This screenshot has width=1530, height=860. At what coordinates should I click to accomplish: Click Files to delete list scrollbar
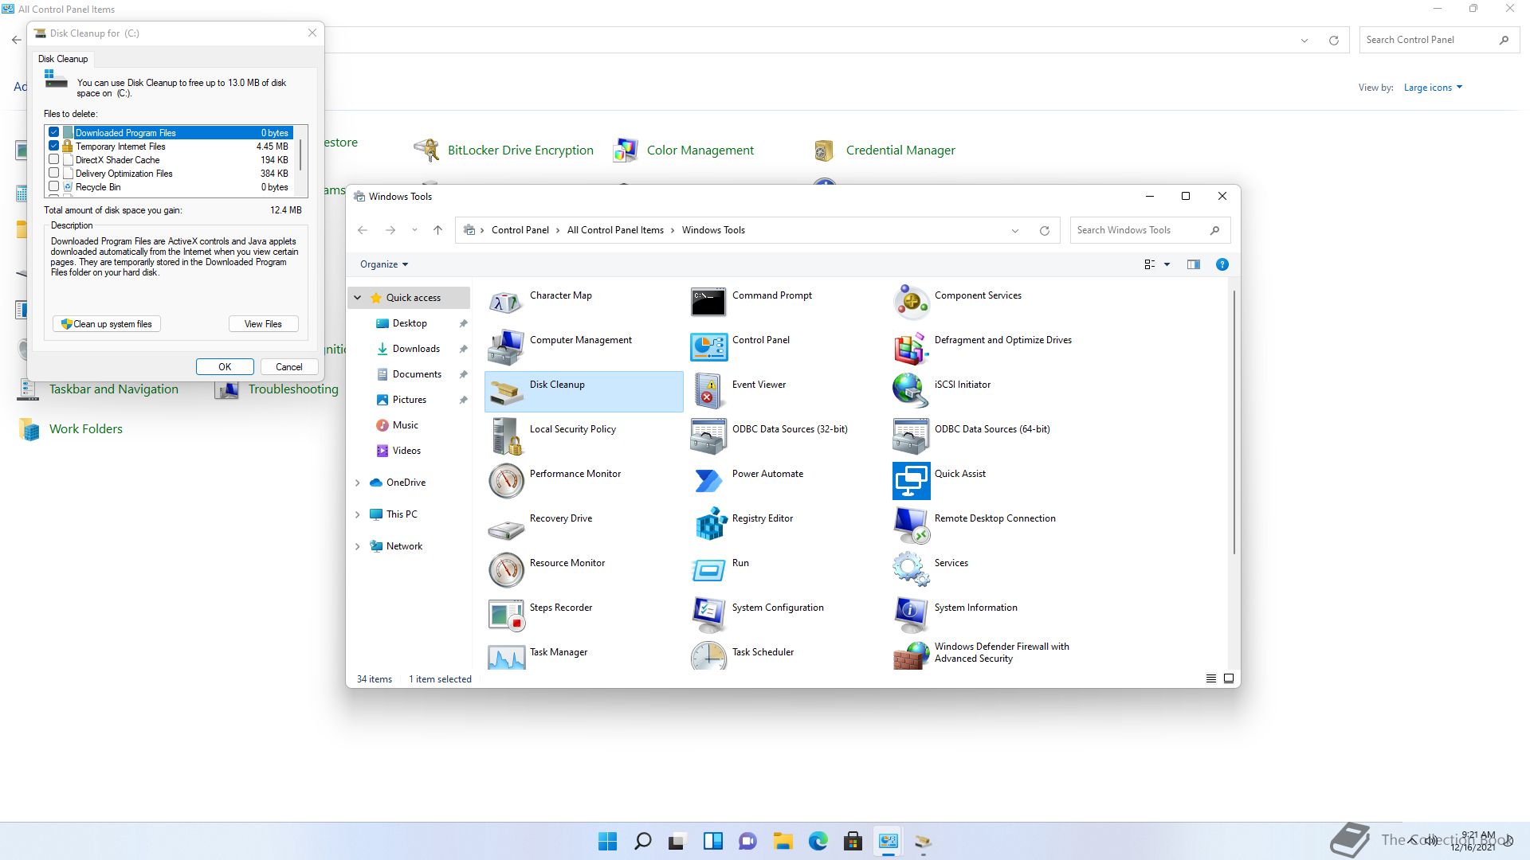point(300,154)
